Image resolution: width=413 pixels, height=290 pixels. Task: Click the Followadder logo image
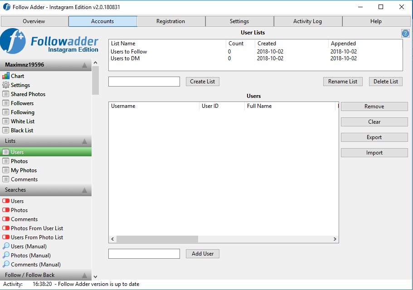pyautogui.click(x=49, y=41)
